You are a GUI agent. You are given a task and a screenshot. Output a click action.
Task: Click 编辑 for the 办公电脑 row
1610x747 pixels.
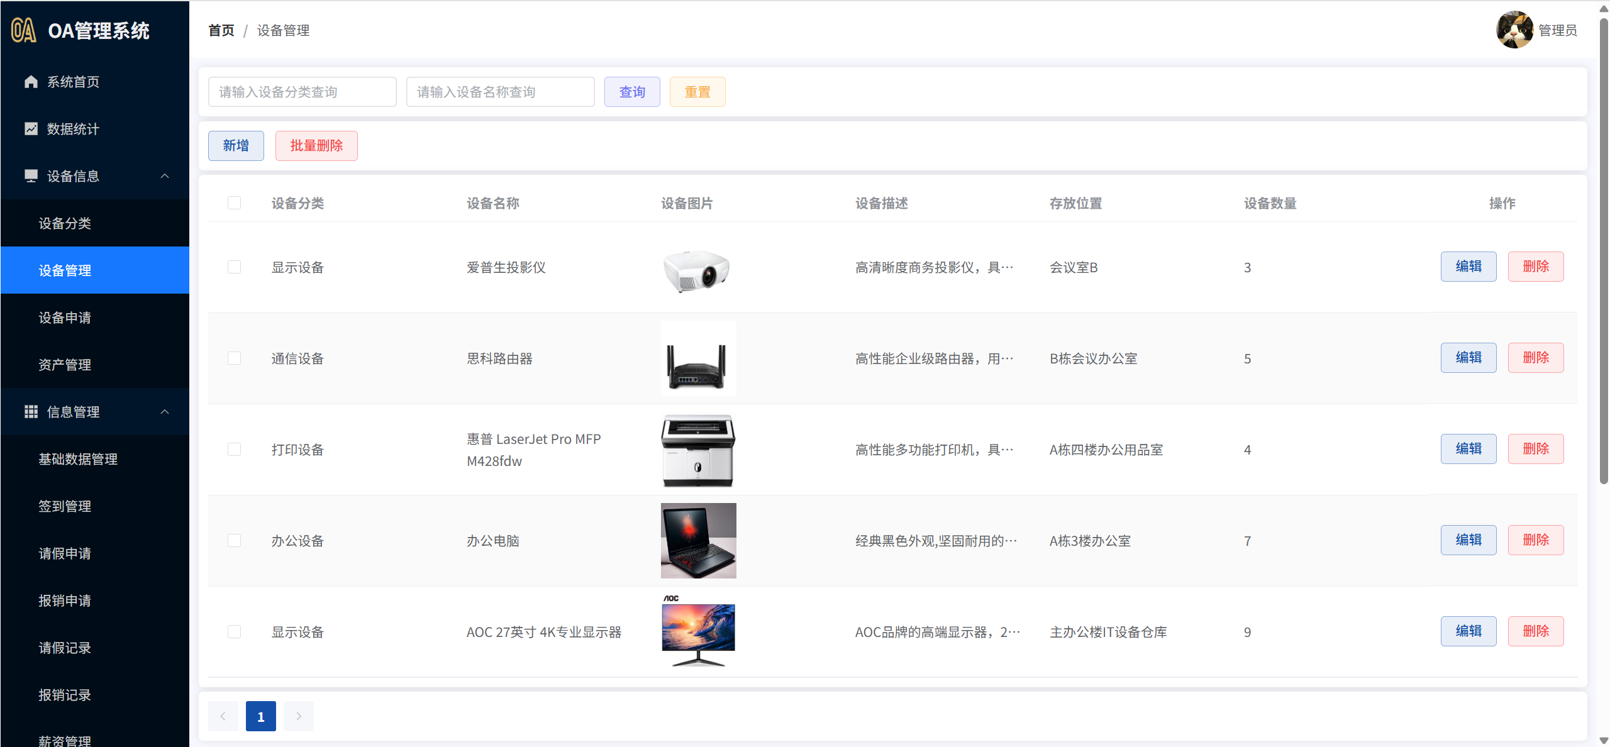click(1468, 540)
